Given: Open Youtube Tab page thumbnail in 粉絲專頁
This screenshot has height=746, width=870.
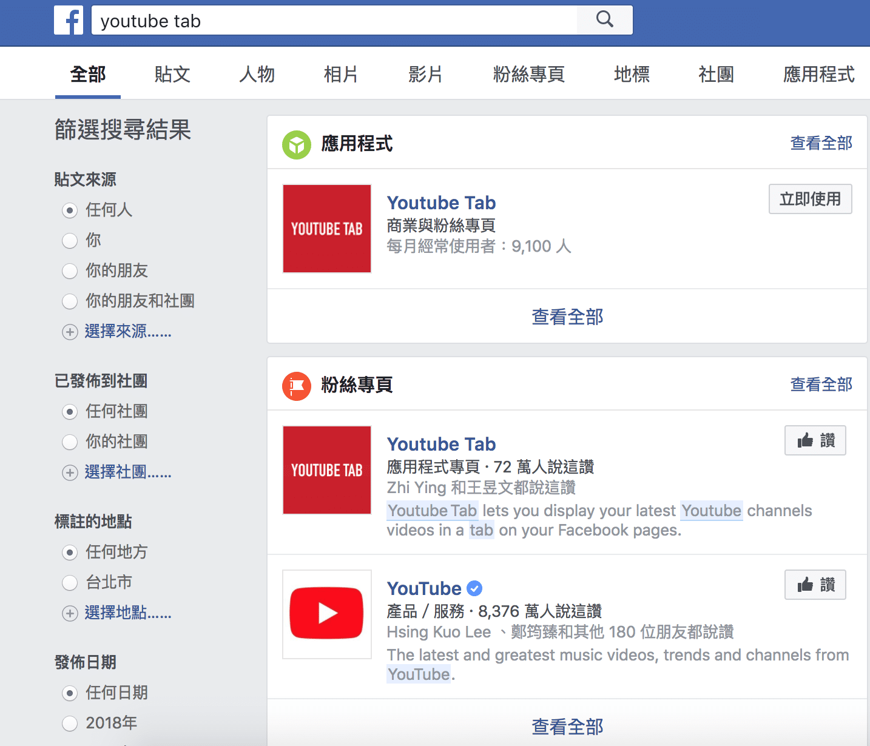Looking at the screenshot, I should (327, 470).
